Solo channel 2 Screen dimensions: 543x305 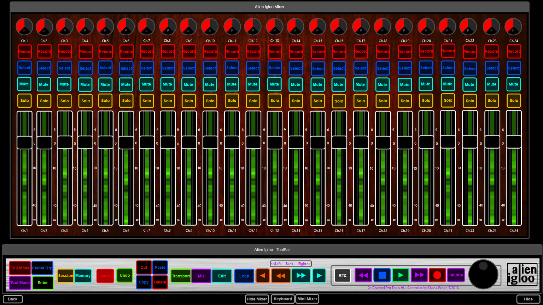click(44, 101)
